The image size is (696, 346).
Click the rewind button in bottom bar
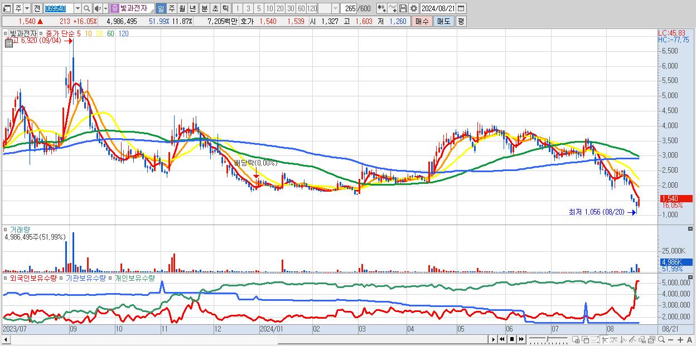[502, 339]
